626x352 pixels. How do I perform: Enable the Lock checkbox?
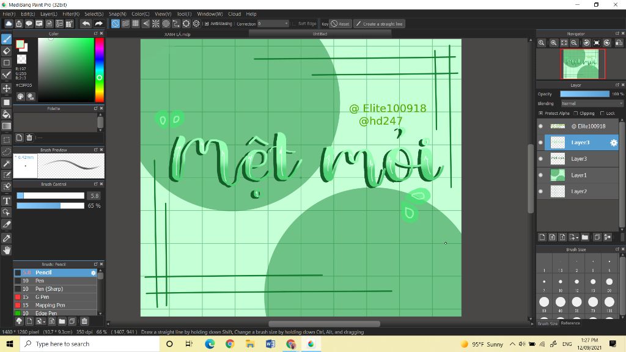coord(602,113)
